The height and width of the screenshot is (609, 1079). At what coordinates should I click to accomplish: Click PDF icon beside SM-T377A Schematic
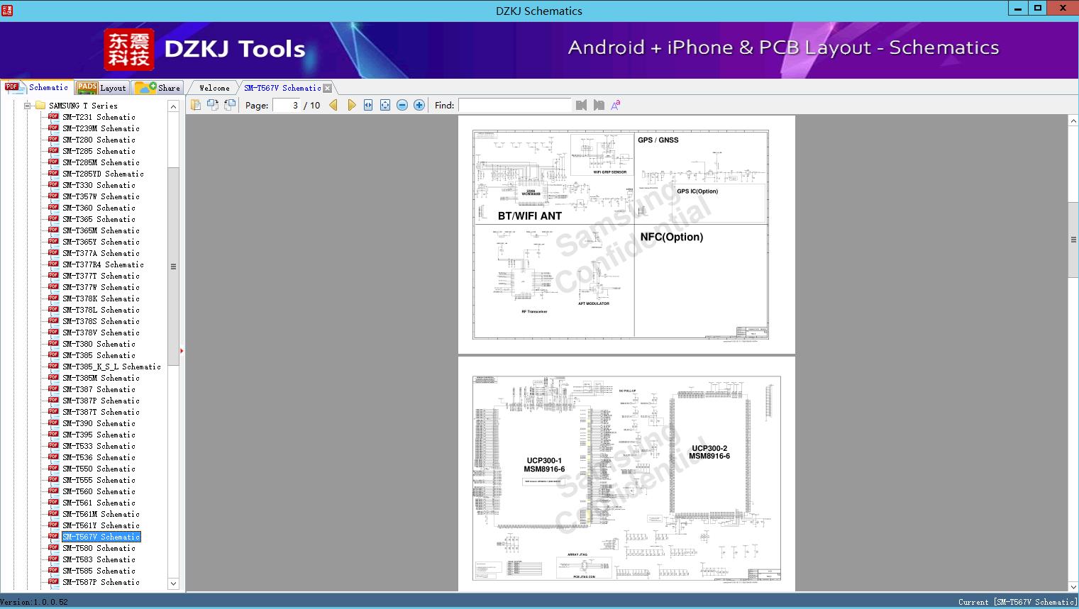(53, 252)
